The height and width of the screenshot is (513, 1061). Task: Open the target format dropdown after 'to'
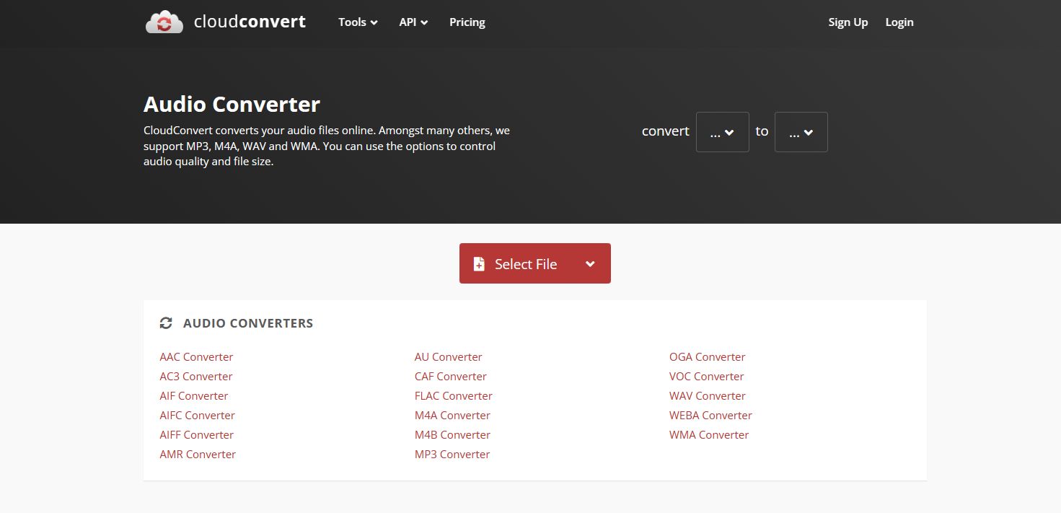801,132
